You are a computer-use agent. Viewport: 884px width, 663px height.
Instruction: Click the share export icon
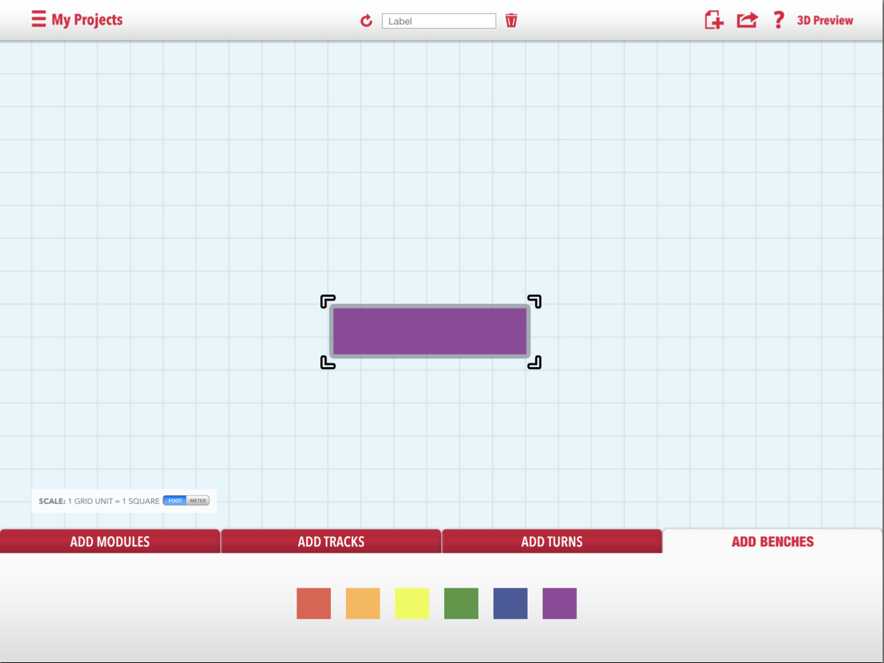click(x=746, y=20)
